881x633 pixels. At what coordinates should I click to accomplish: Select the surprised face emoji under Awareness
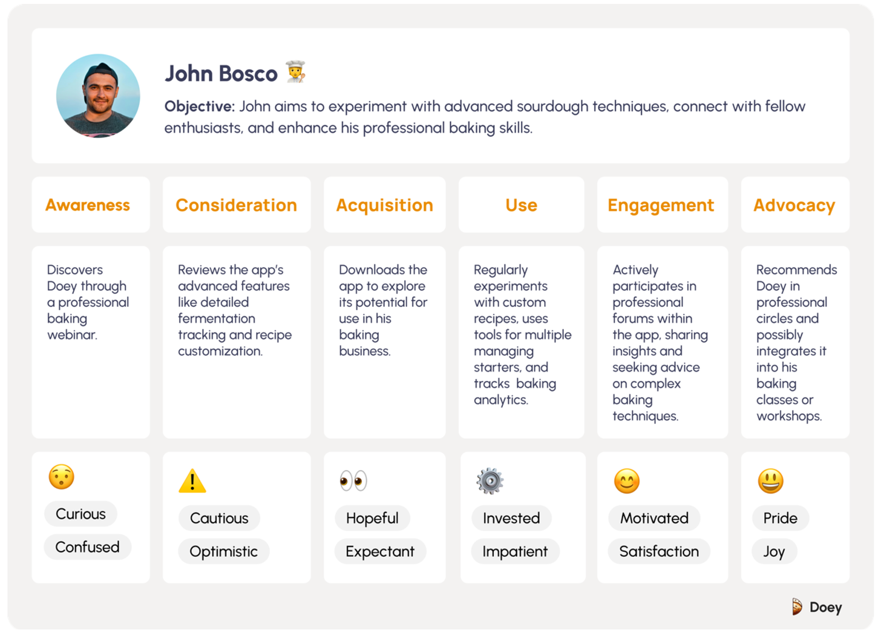61,477
